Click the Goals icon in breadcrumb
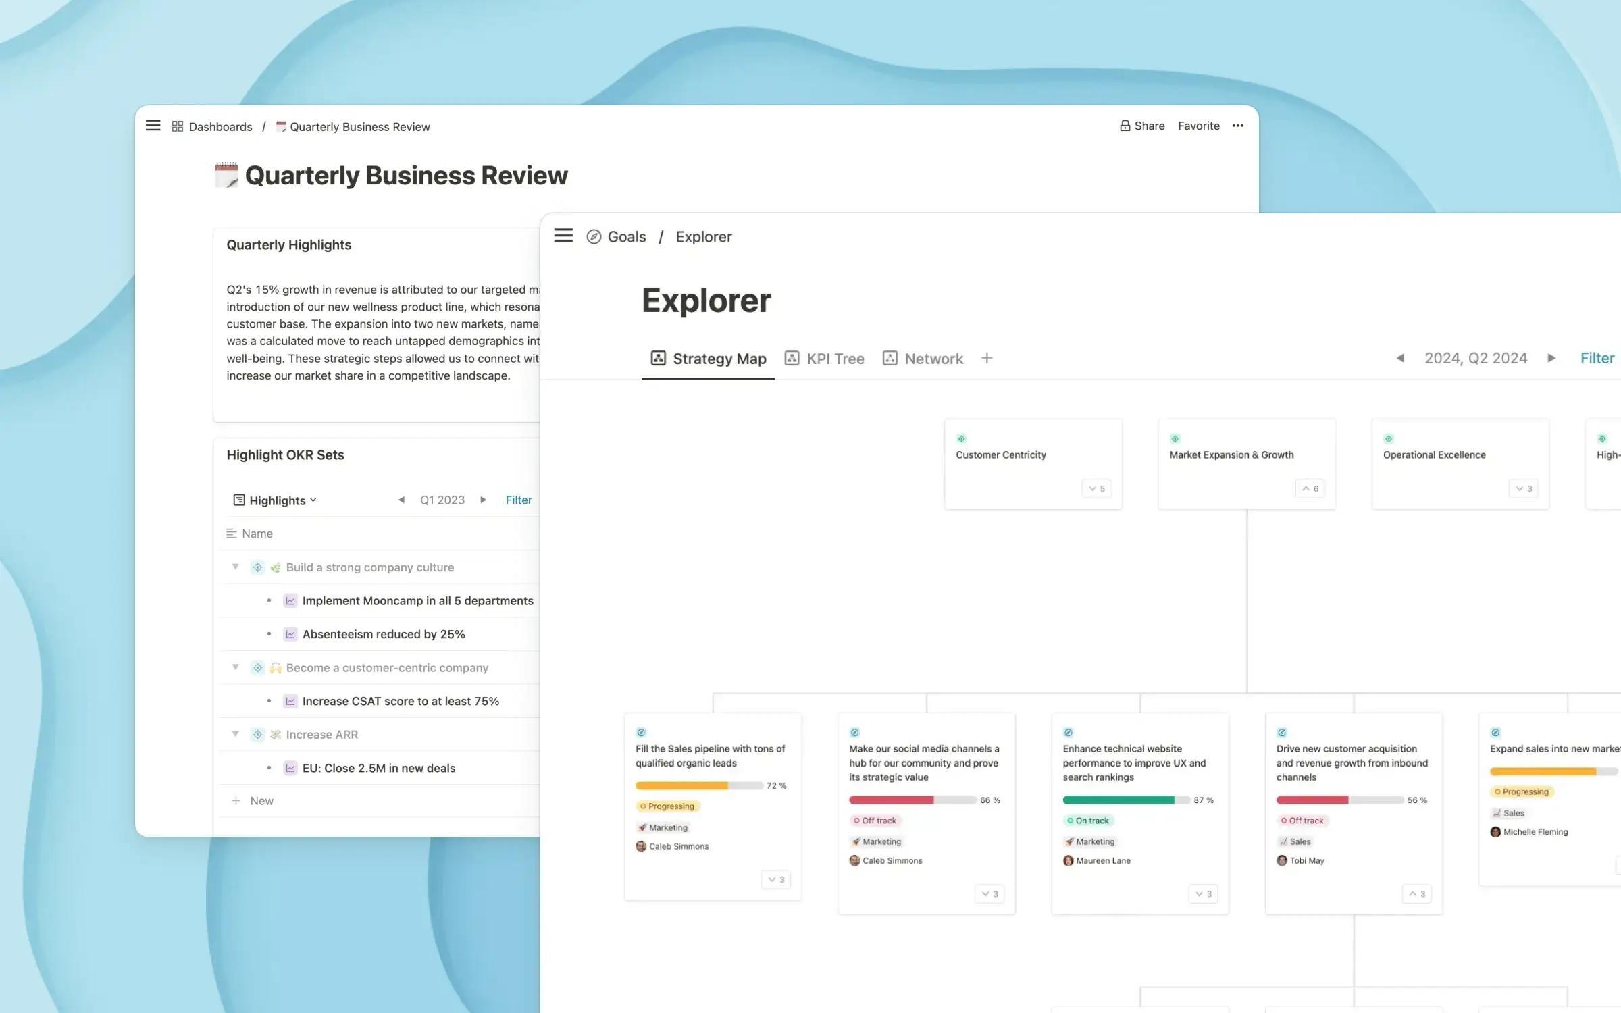 [594, 237]
